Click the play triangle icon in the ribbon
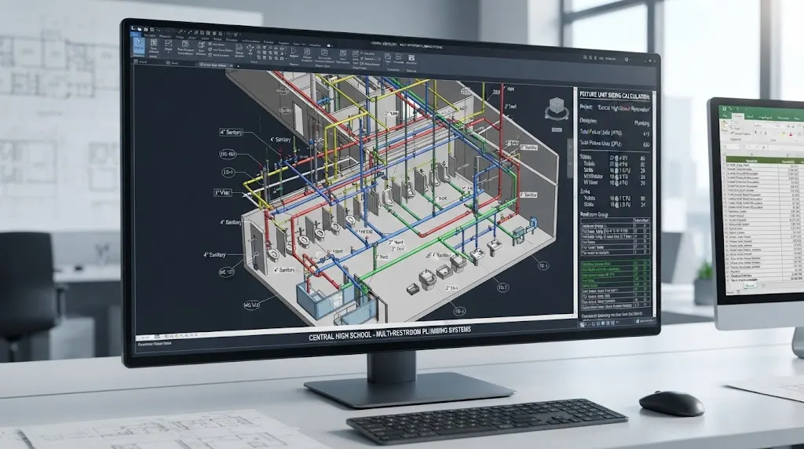The height and width of the screenshot is (449, 804). [294, 52]
